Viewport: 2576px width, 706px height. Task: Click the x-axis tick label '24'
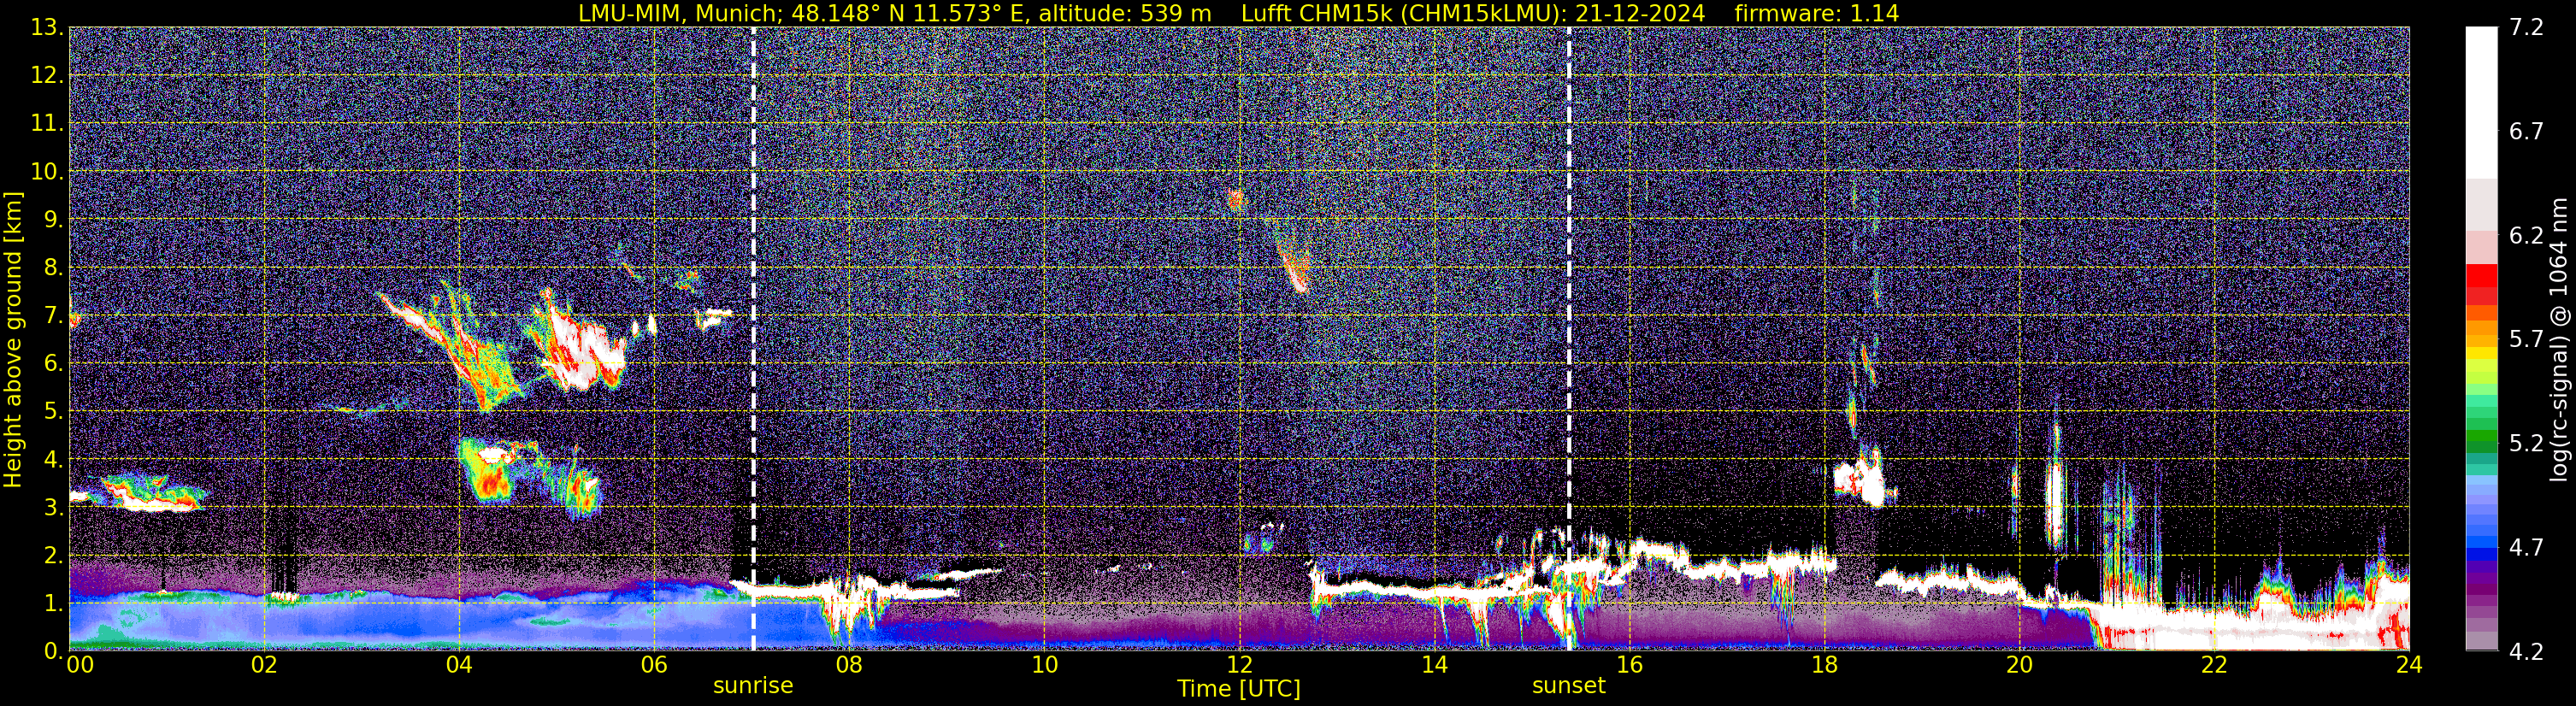pyautogui.click(x=2409, y=665)
